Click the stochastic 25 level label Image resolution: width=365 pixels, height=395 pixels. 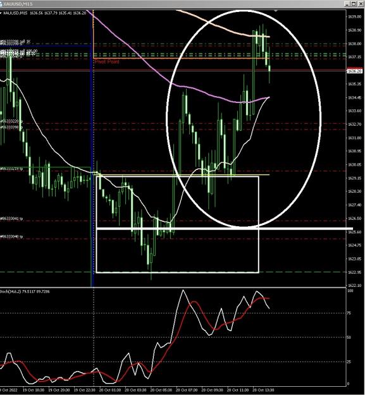point(349,362)
